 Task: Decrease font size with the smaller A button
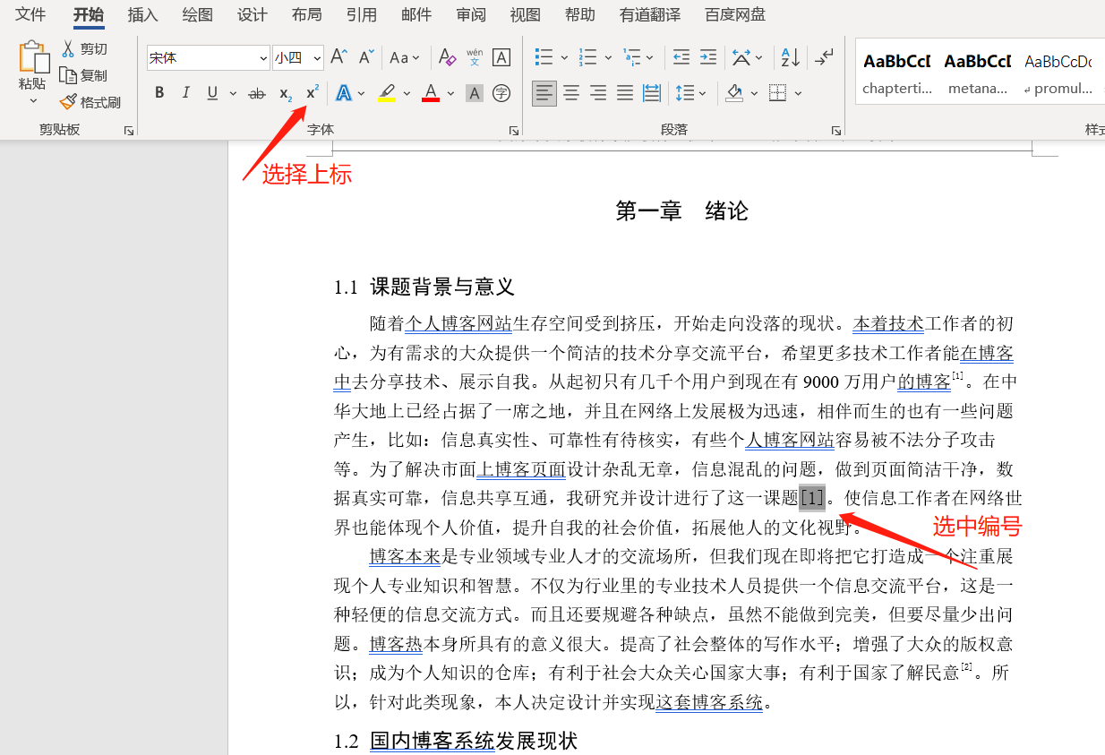tap(365, 57)
